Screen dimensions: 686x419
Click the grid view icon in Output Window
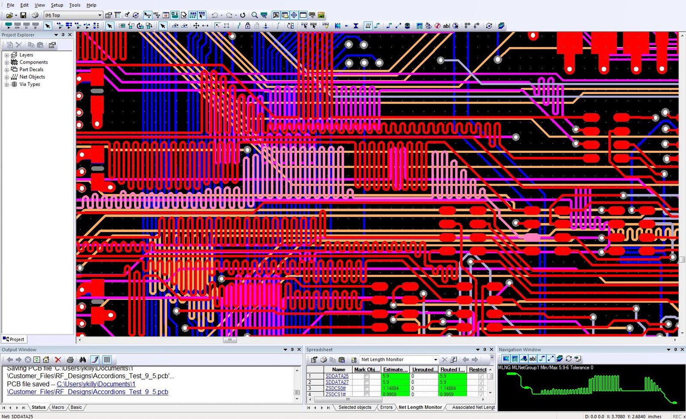coord(107,359)
